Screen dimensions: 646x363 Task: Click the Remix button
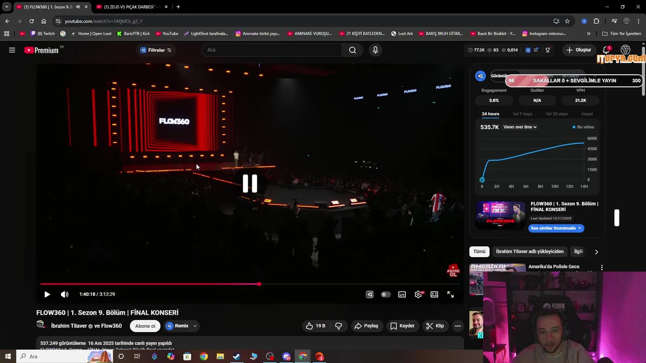(x=177, y=326)
